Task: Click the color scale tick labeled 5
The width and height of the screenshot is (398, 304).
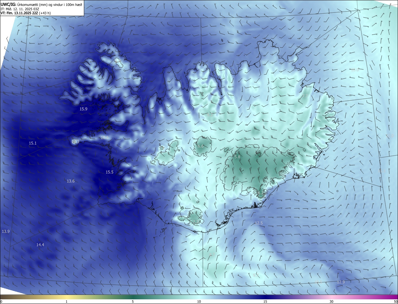Action: [133, 302]
